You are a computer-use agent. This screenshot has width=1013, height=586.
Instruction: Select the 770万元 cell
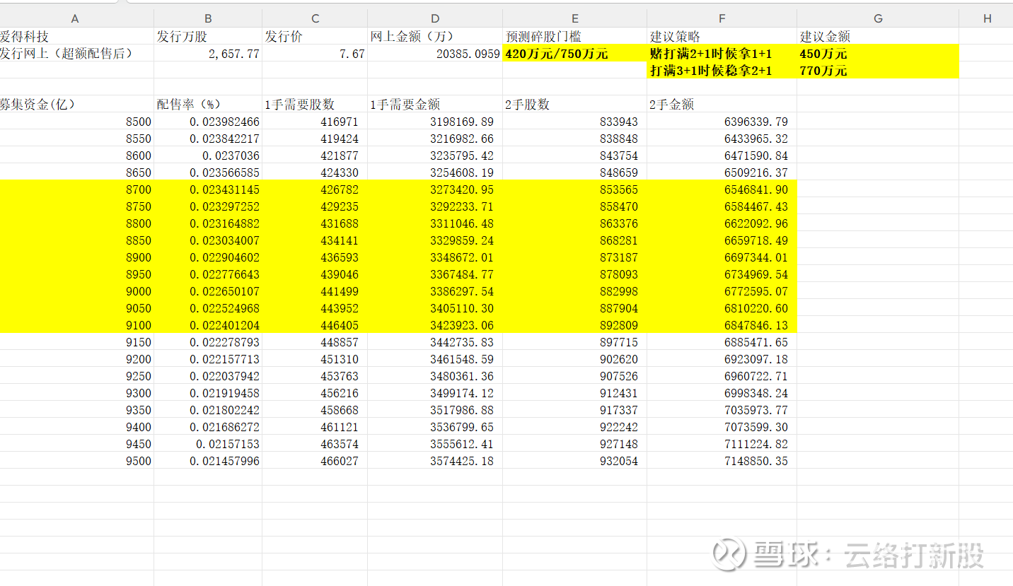(878, 71)
